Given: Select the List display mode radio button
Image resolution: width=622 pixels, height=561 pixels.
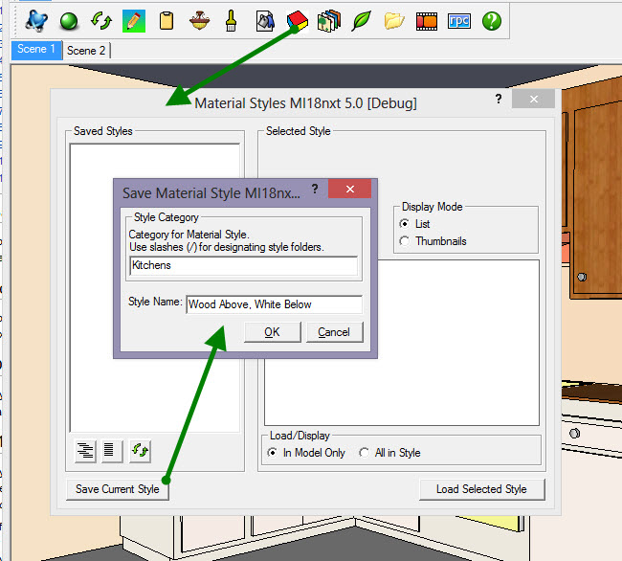Looking at the screenshot, I should [404, 224].
